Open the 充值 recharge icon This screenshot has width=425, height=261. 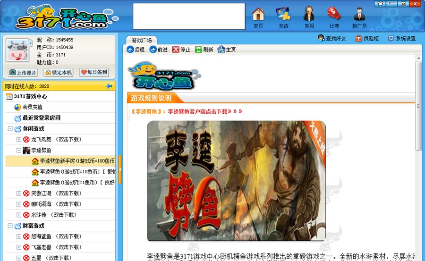click(x=283, y=17)
